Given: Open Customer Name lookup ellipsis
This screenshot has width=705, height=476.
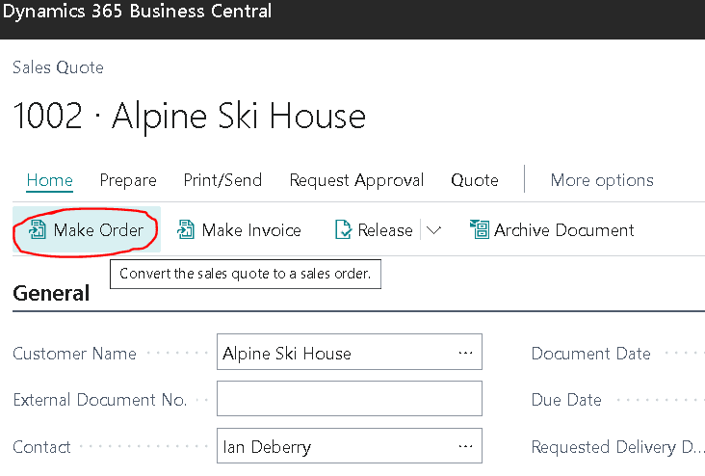Looking at the screenshot, I should [465, 353].
